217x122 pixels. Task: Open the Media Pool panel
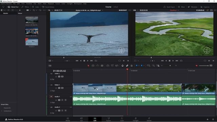tap(13, 7)
